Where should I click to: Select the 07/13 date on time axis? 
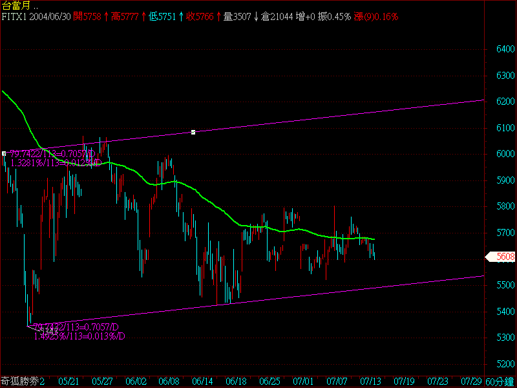(371, 382)
